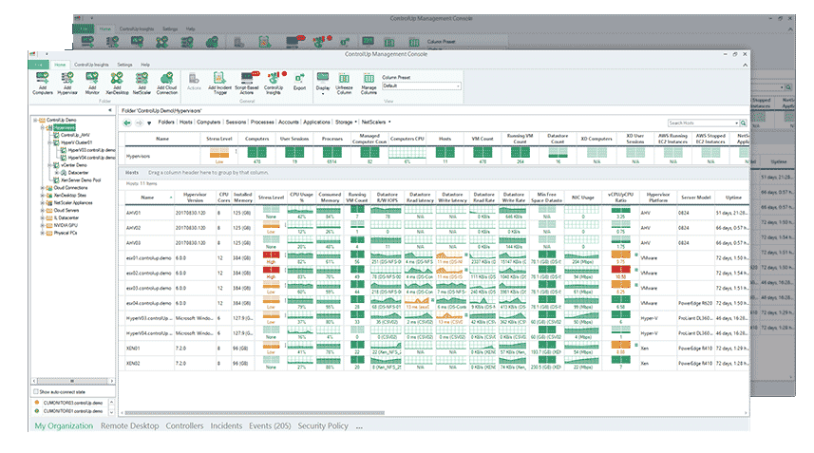The image size is (814, 453).
Task: Show the Accounts view
Action: coord(289,122)
